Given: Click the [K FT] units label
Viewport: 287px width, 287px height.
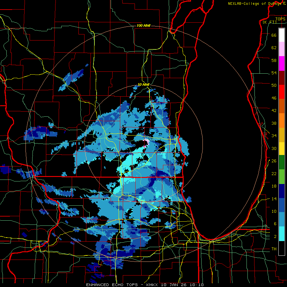Looking at the screenshot, I should click(269, 22).
